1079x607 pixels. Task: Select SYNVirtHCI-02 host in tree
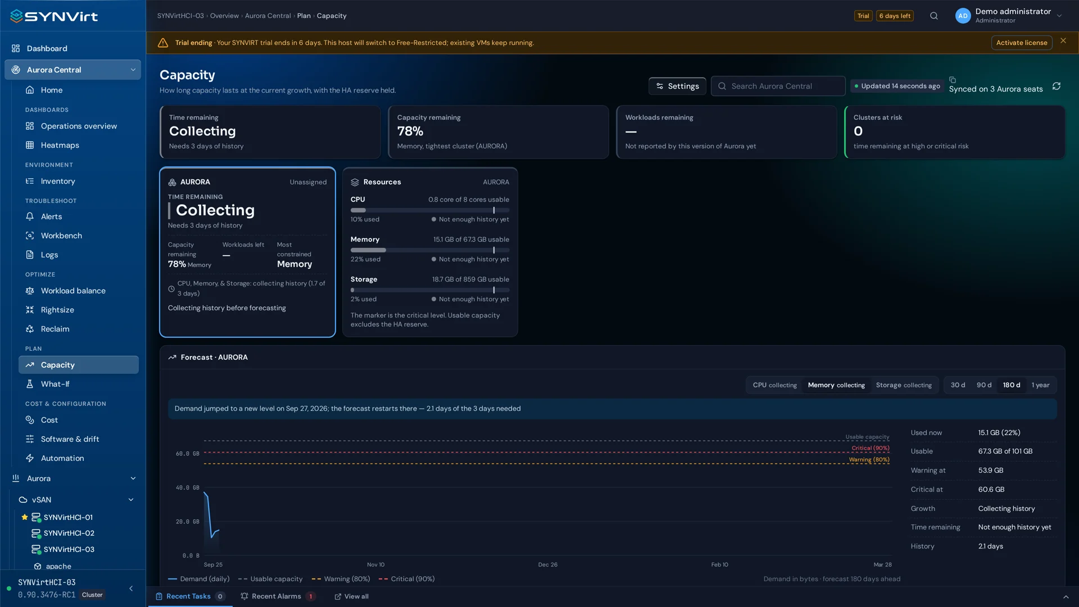pos(69,533)
